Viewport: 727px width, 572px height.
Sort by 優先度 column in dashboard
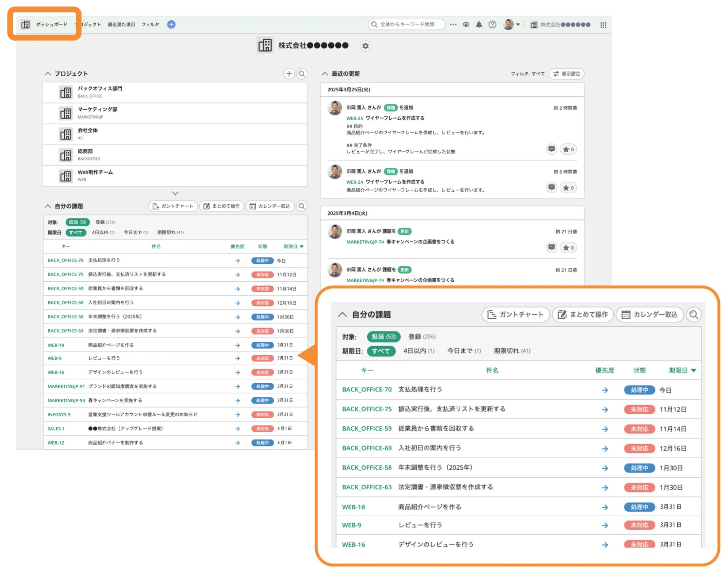coord(237,247)
